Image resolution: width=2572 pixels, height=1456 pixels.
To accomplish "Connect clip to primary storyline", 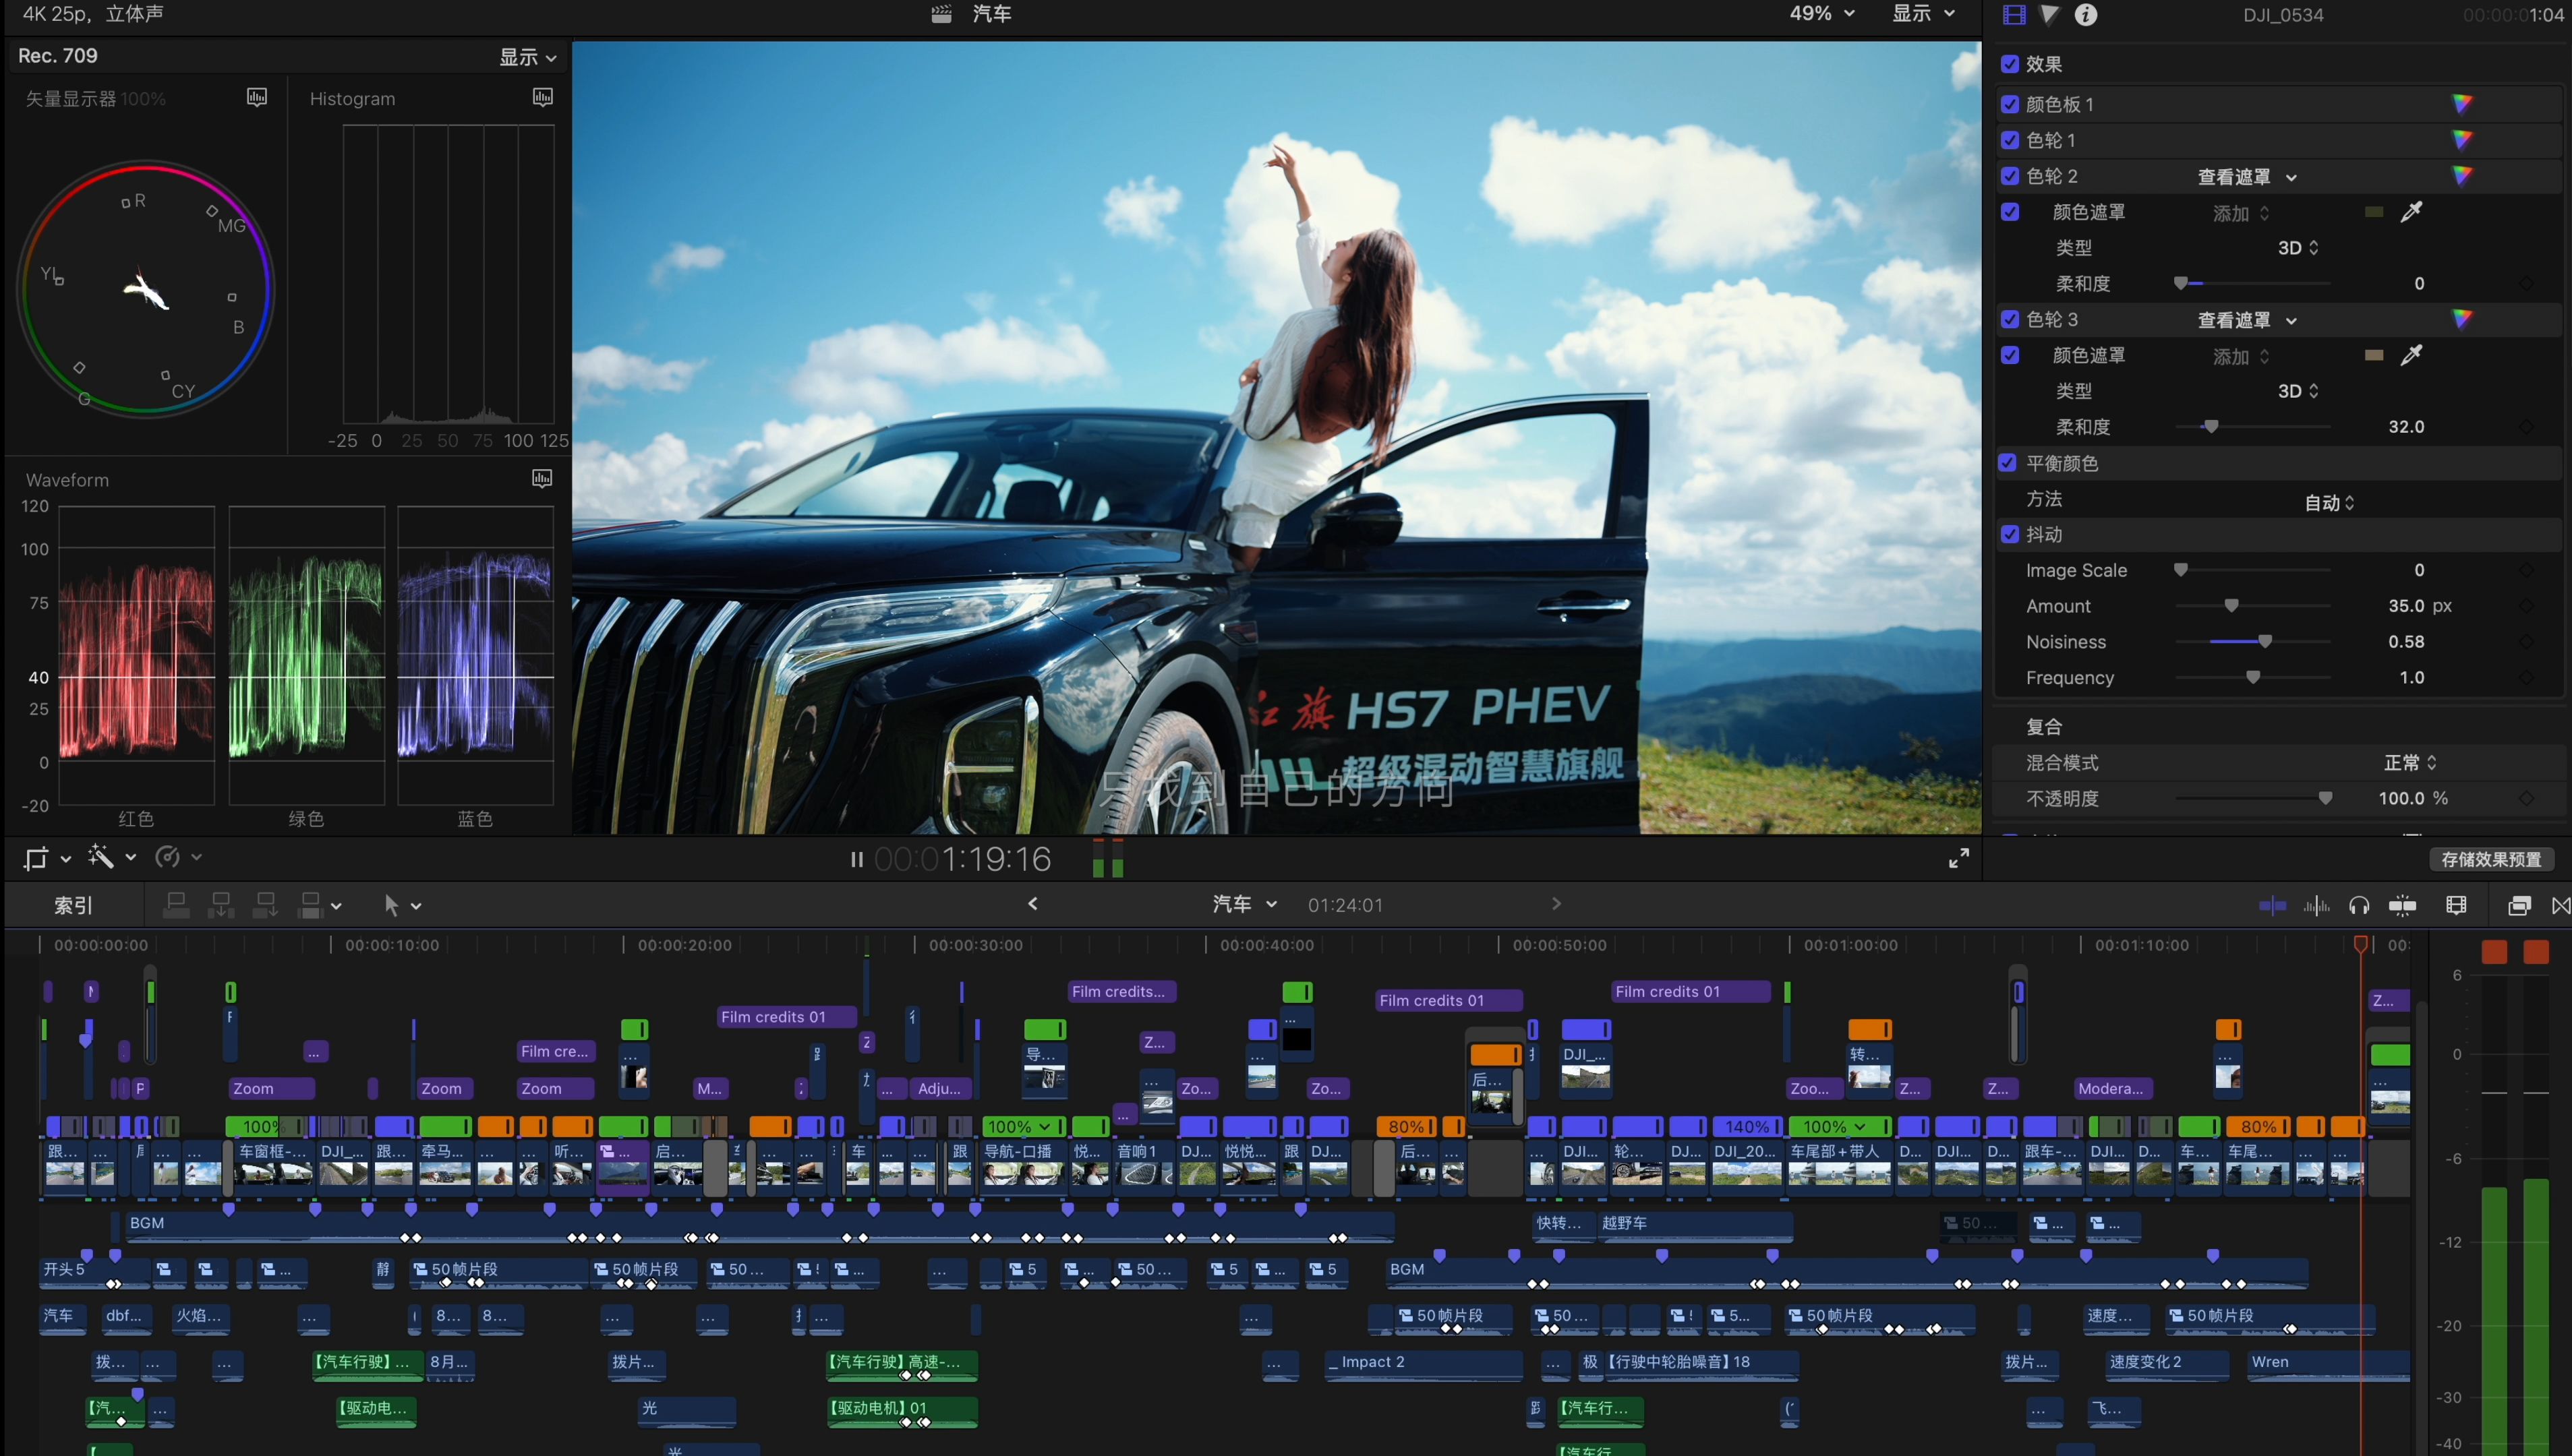I will (x=176, y=905).
